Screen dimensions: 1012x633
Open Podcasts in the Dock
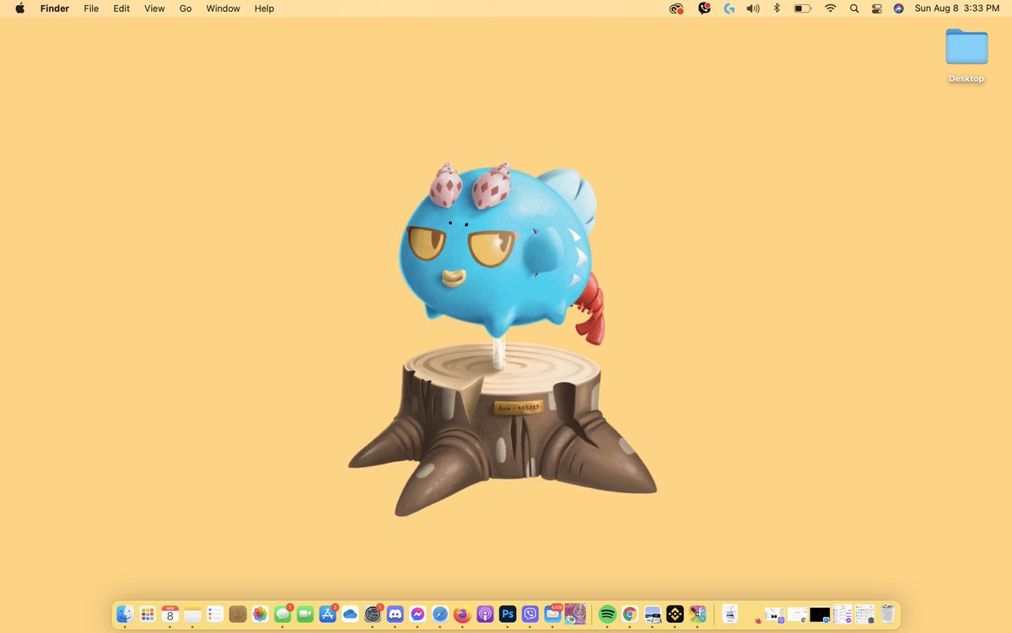(x=485, y=614)
